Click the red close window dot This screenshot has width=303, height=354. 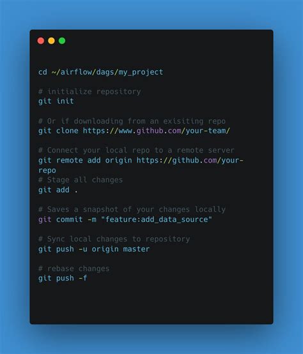point(41,41)
